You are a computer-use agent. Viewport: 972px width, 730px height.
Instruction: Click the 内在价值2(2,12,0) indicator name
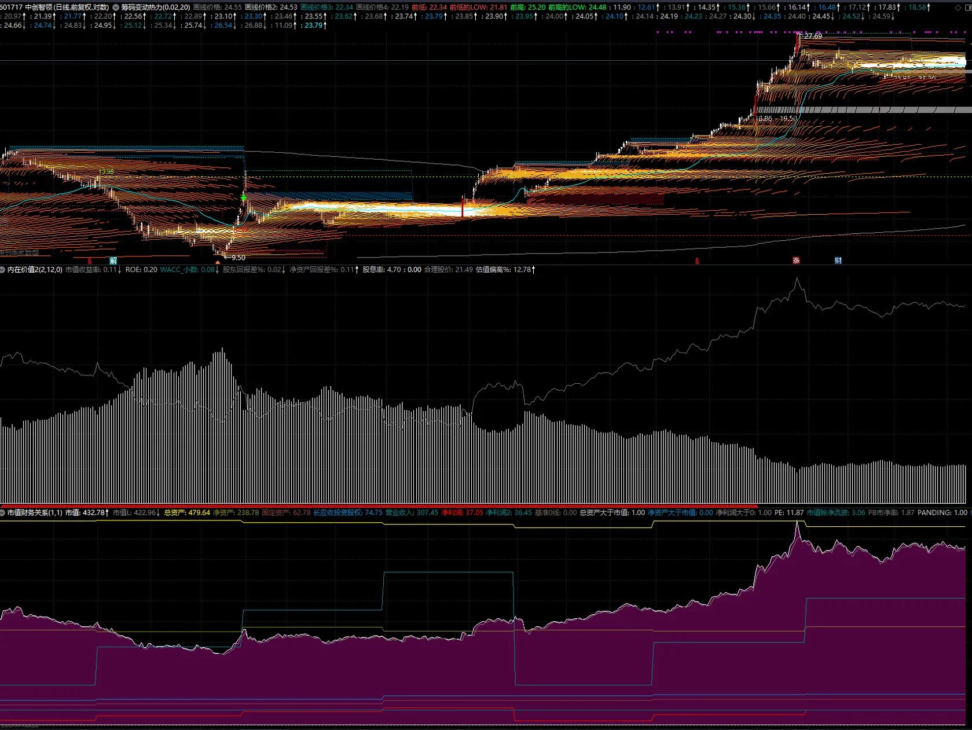click(35, 270)
